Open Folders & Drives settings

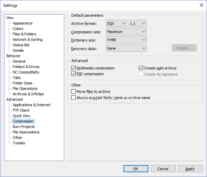tap(26, 67)
